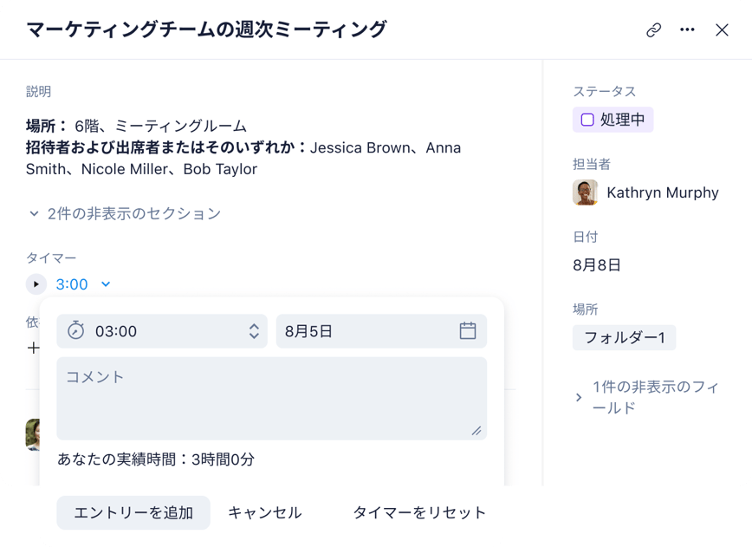The image size is (752, 547).
Task: Click the status checkbox icon beside 処理中
Action: (587, 120)
